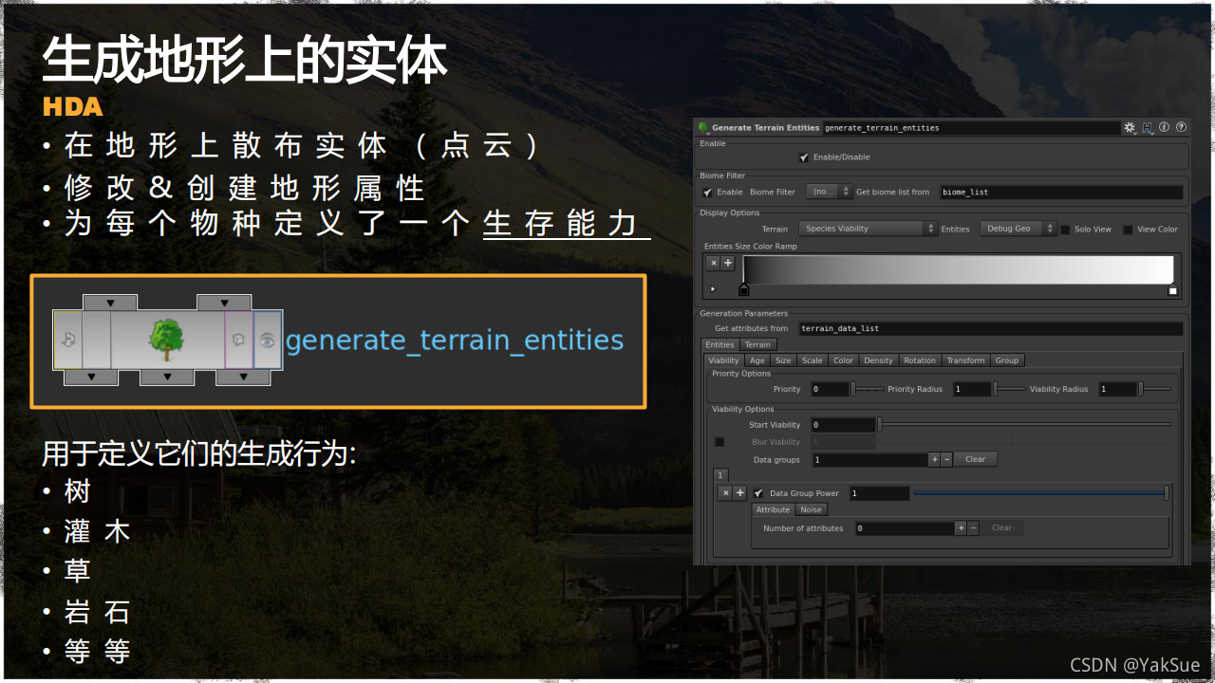
Task: Click the Houdini H icon in the parameter header
Action: [1148, 127]
